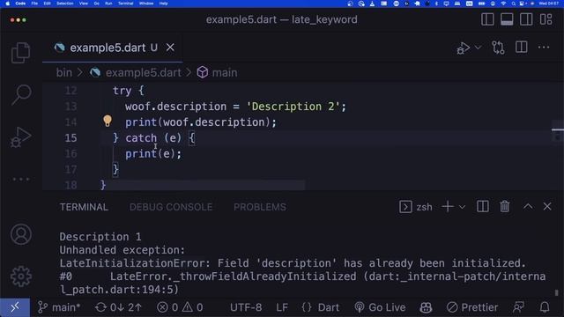The width and height of the screenshot is (564, 317).
Task: Close the terminal panel
Action: [547, 206]
